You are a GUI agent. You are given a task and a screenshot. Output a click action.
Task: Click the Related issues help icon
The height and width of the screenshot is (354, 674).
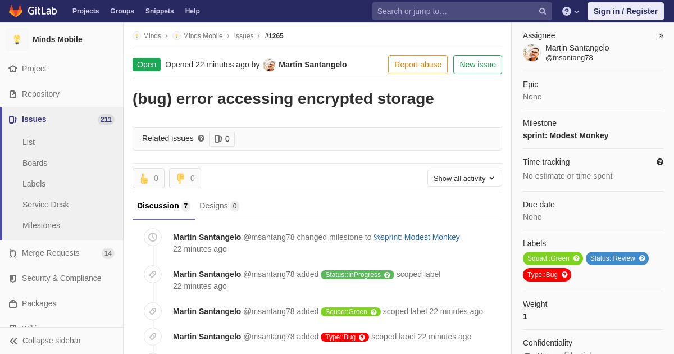[x=201, y=138]
